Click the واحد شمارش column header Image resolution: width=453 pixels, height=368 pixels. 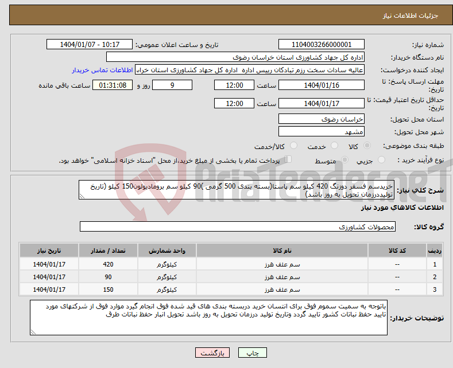[x=167, y=250]
